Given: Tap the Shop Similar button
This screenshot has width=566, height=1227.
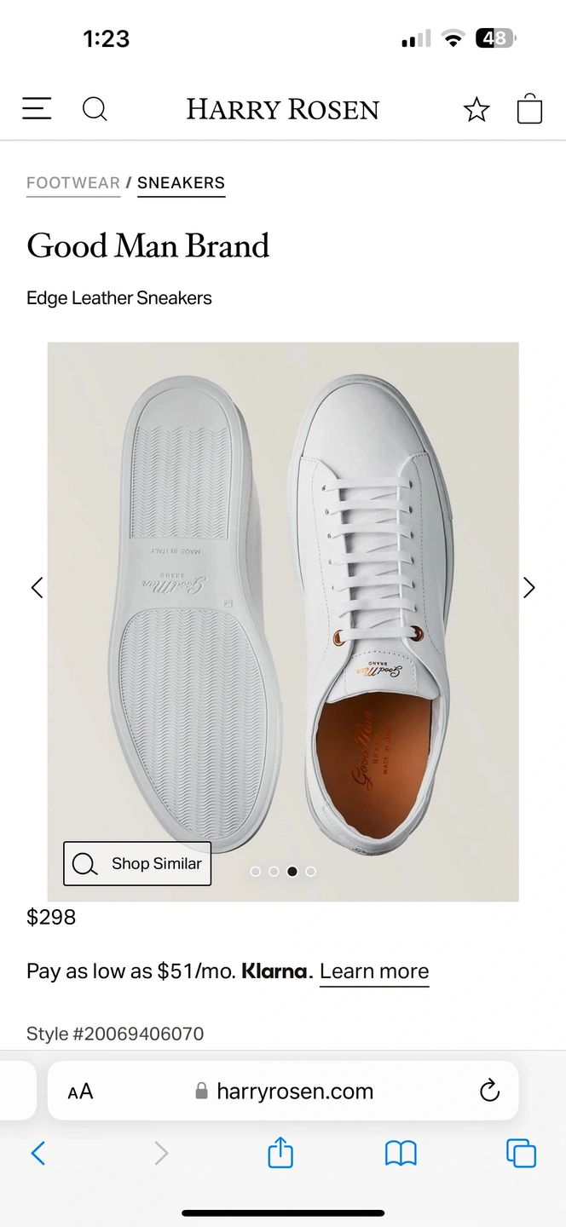Looking at the screenshot, I should click(x=137, y=863).
